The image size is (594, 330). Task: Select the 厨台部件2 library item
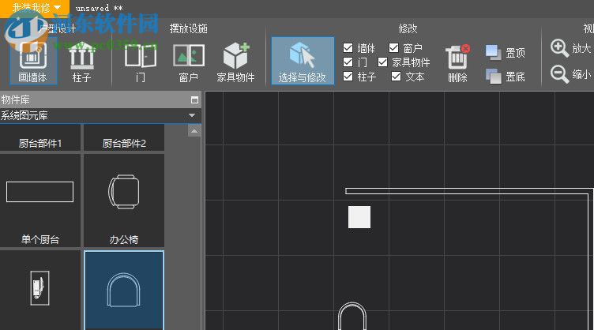124,138
